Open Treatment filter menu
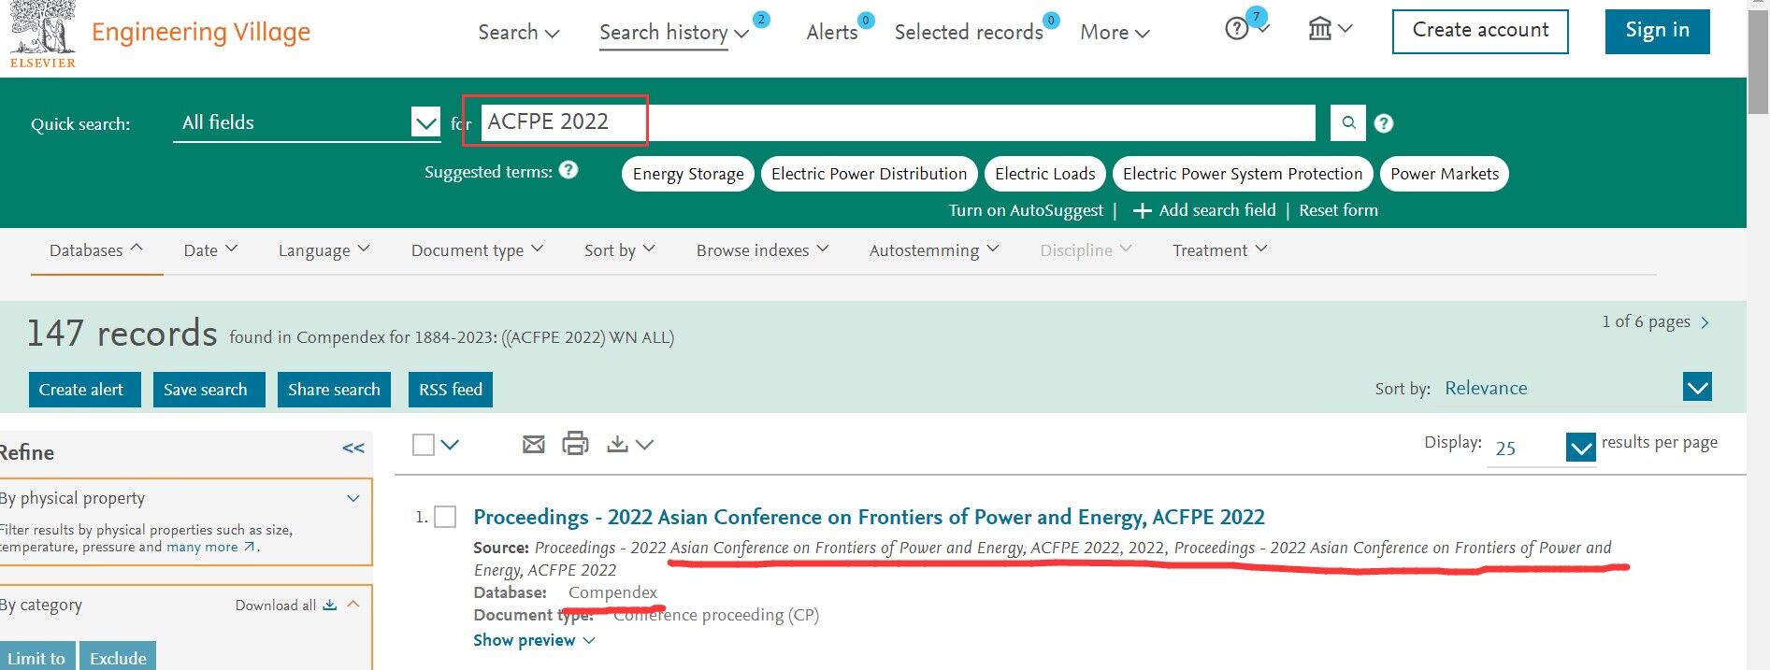 pyautogui.click(x=1220, y=249)
